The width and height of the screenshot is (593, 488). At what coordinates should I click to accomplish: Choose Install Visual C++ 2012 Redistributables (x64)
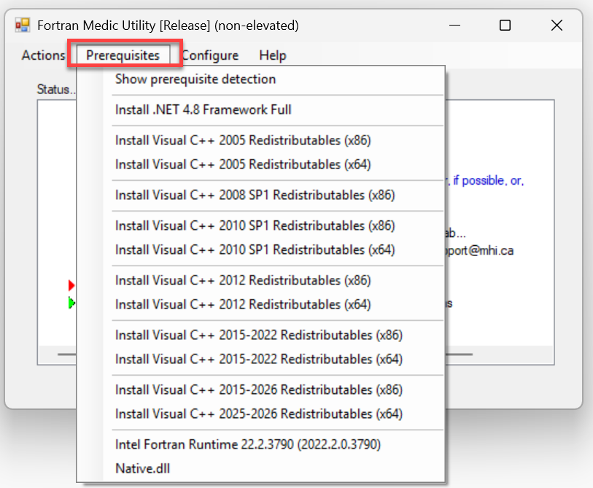coord(260,304)
